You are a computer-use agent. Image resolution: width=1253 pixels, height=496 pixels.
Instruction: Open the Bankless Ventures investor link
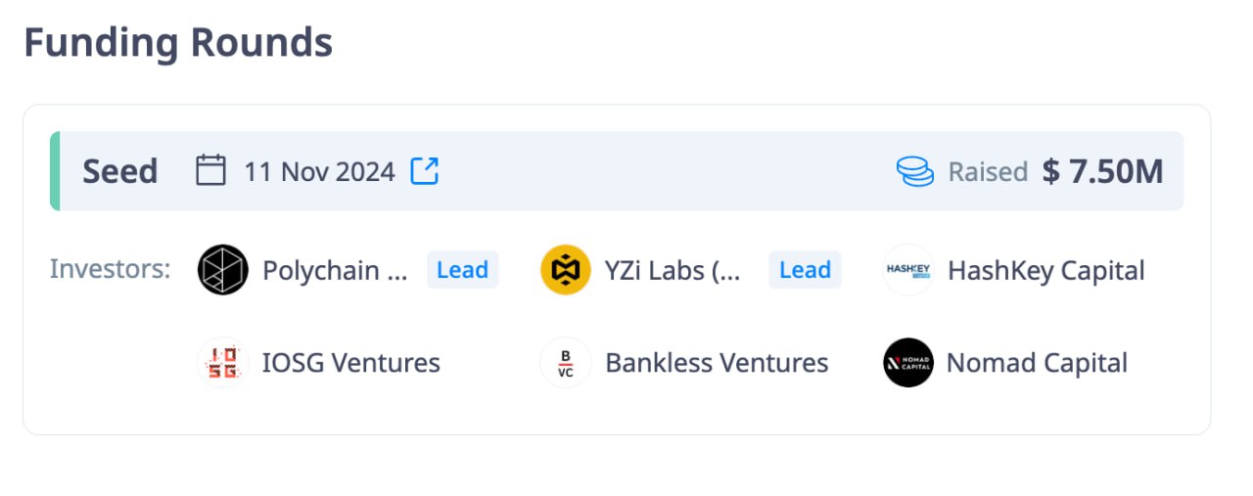(717, 363)
